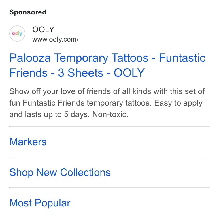Click the ad description paragraph text
This screenshot has height=218, width=219.
click(x=107, y=103)
